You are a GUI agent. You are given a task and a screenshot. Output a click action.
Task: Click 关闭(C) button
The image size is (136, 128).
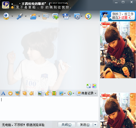(66, 125)
